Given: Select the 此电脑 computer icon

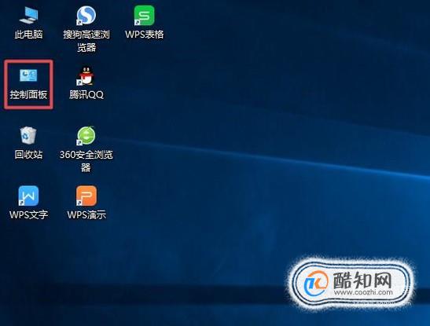Looking at the screenshot, I should tap(28, 16).
